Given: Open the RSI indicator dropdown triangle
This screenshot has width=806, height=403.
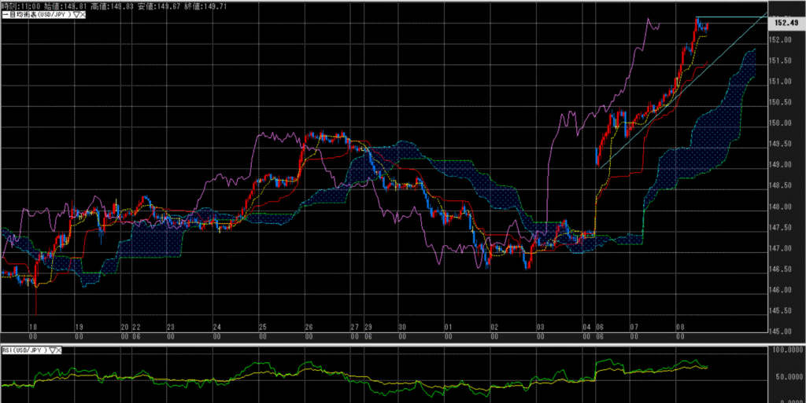Looking at the screenshot, I should (x=51, y=349).
